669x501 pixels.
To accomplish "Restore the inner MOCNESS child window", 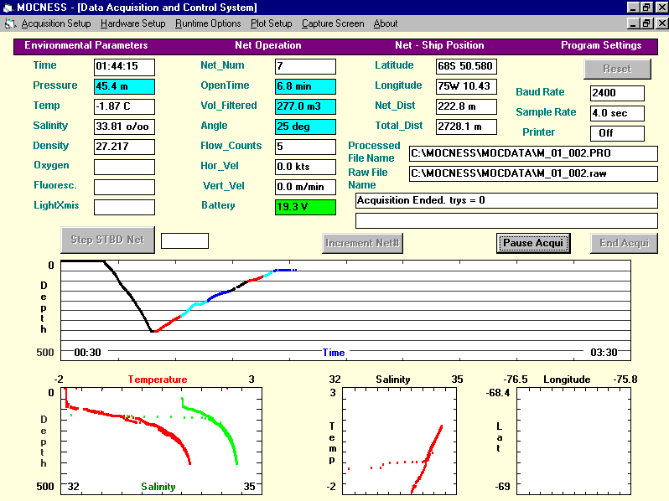I will tap(647, 23).
